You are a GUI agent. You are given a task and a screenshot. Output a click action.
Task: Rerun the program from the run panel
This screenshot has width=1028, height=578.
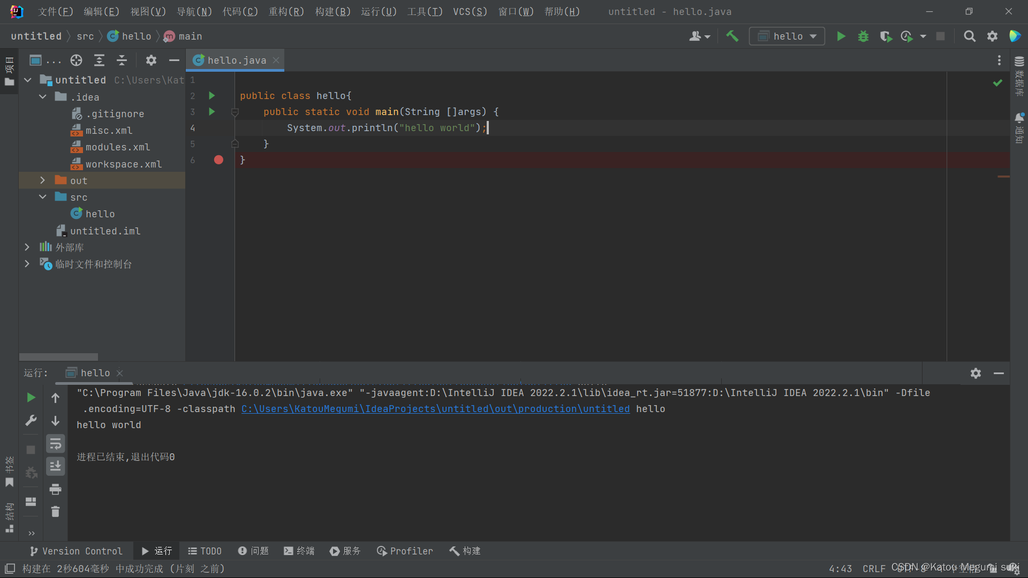31,397
